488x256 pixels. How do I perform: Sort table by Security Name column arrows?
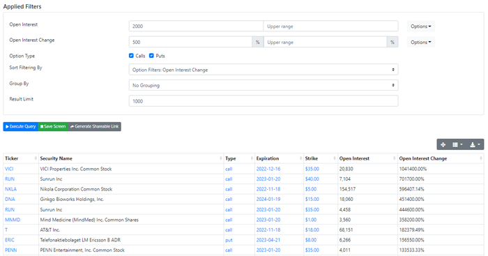221,158
